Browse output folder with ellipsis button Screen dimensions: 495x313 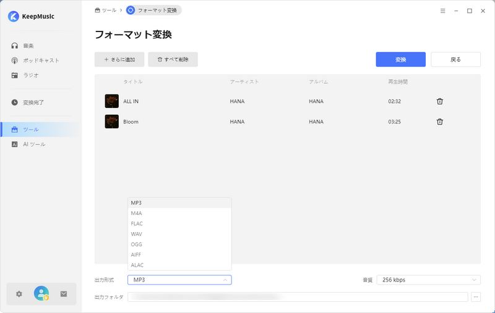(476, 297)
